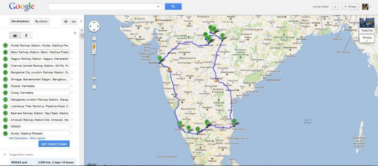Click the zoom level slider track

pyautogui.click(x=94, y=69)
